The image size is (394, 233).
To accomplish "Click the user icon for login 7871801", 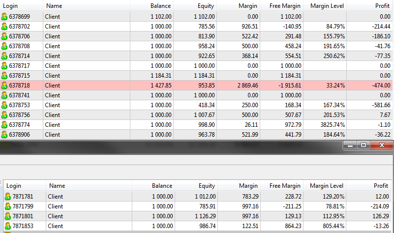I will 8,216.
